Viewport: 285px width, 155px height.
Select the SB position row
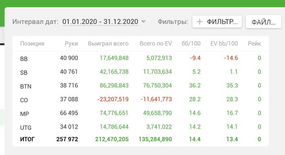(140, 72)
